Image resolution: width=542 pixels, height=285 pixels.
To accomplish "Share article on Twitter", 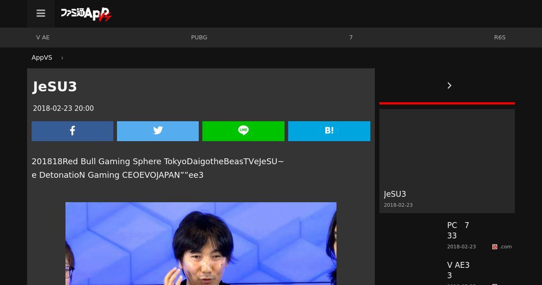I will (158, 131).
